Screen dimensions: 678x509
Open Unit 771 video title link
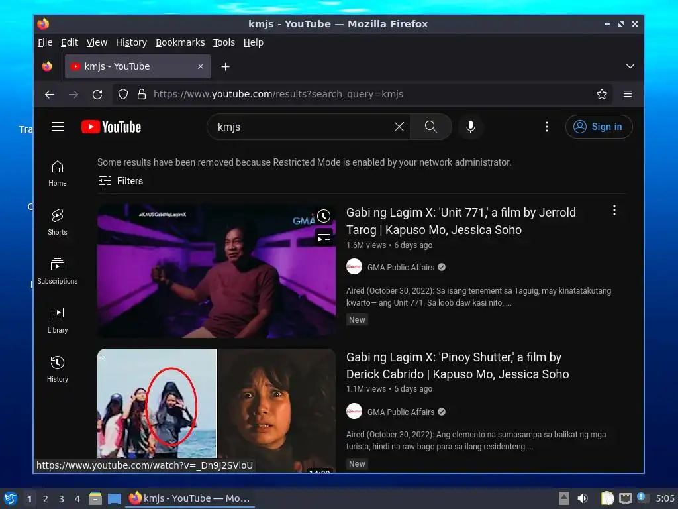pos(461,221)
